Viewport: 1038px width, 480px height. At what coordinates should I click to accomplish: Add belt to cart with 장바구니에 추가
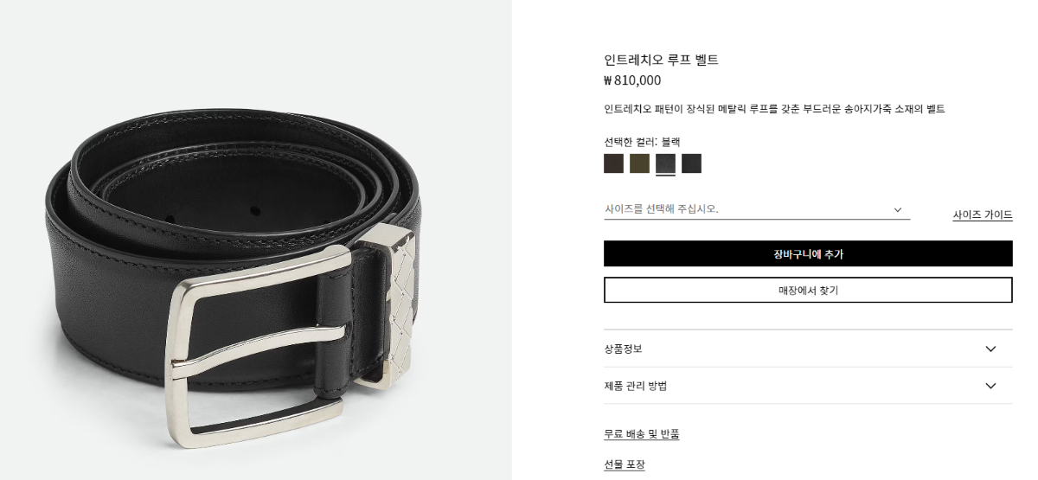tap(808, 253)
